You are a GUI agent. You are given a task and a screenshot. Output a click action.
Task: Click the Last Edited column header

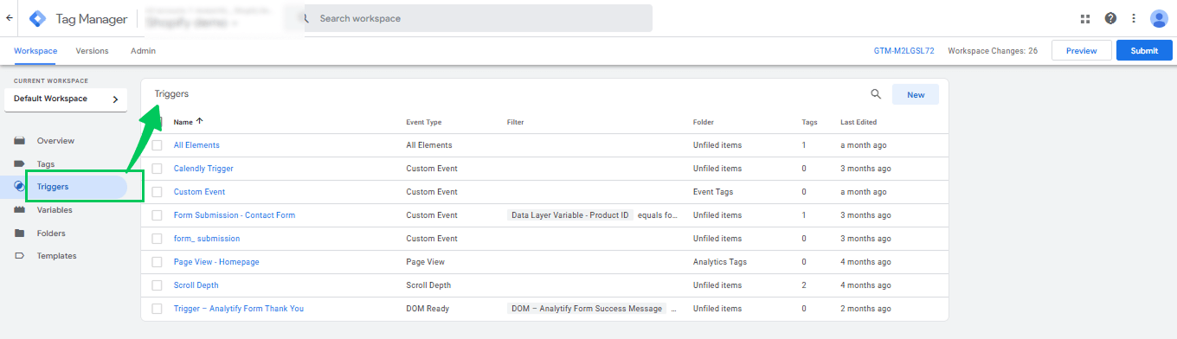pyautogui.click(x=859, y=123)
